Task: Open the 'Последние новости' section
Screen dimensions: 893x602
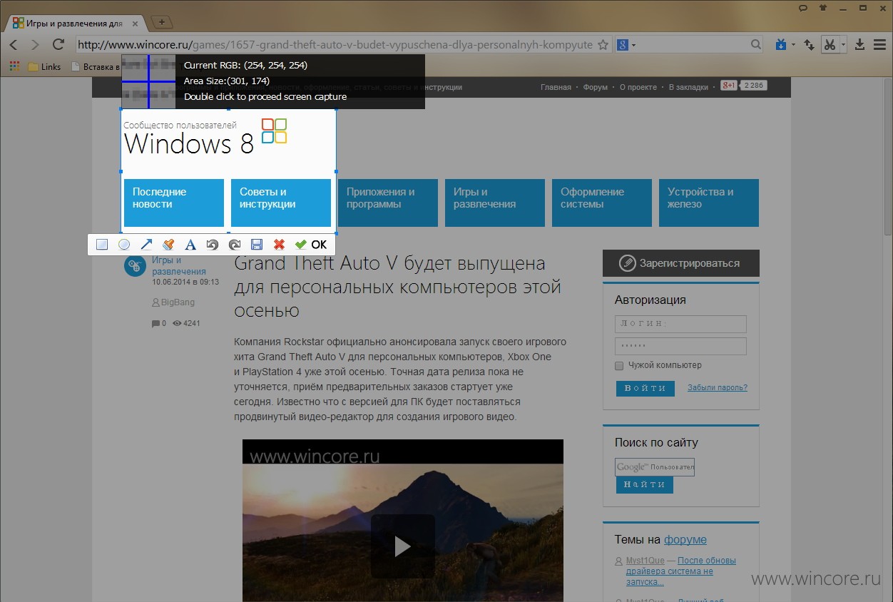Action: click(174, 203)
